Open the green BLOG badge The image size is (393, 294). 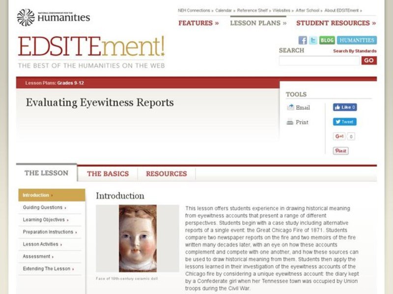(327, 40)
